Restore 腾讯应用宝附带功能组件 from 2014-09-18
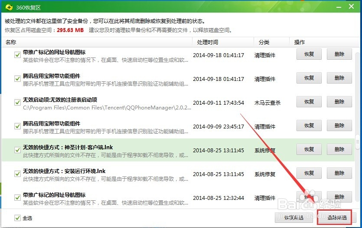This screenshot has width=362, height=228. point(309,78)
